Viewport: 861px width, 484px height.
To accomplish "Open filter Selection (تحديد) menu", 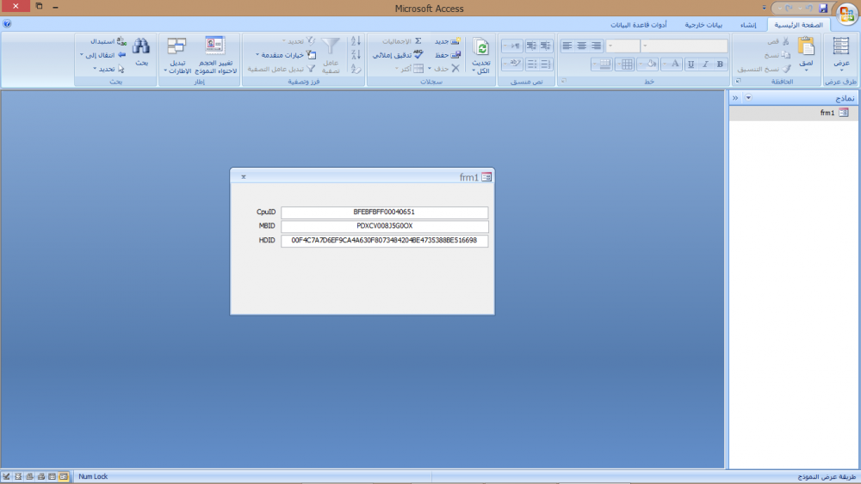I will (x=299, y=41).
